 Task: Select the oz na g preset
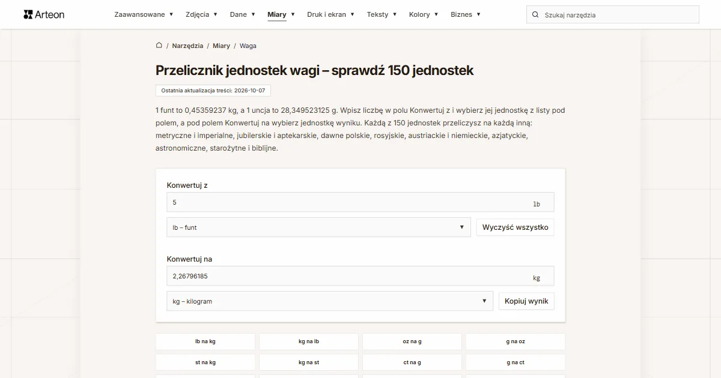(x=412, y=341)
